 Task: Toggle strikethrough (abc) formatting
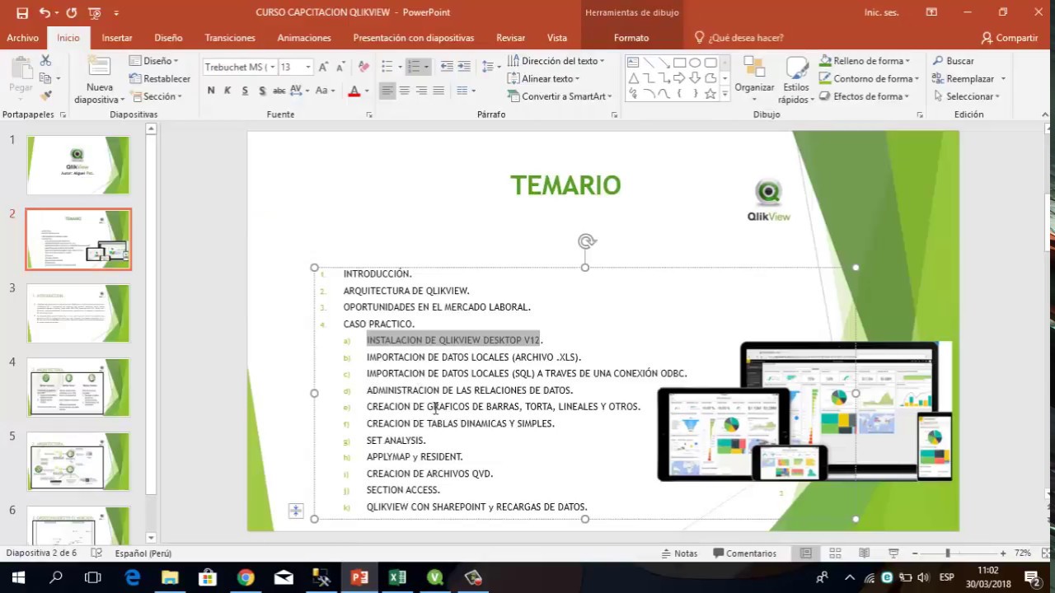pyautogui.click(x=279, y=91)
